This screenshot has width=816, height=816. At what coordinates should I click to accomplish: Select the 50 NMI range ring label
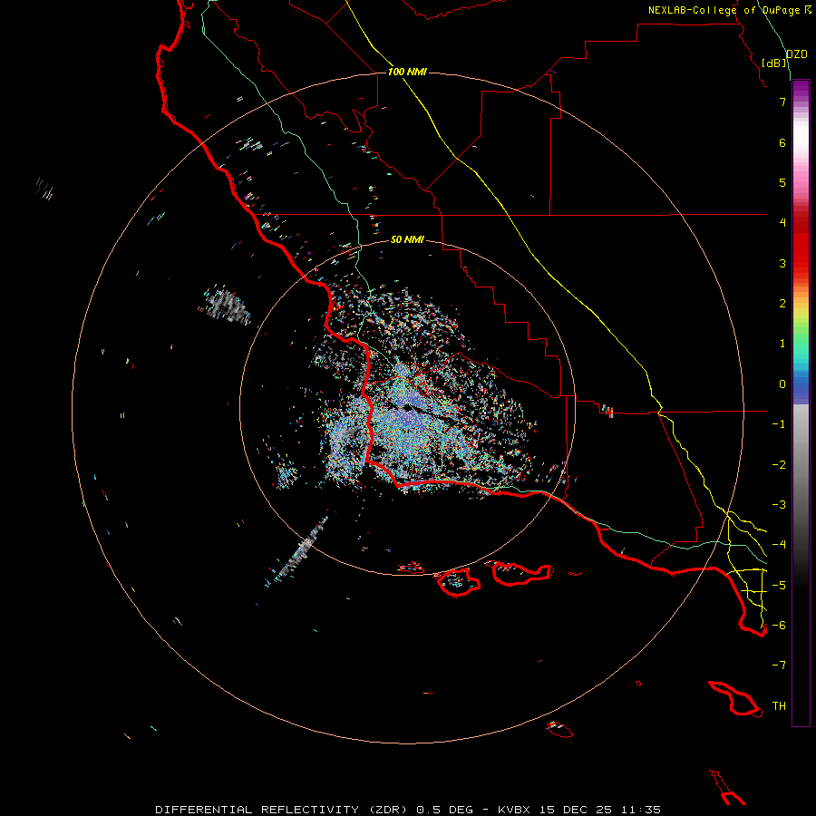click(x=407, y=239)
